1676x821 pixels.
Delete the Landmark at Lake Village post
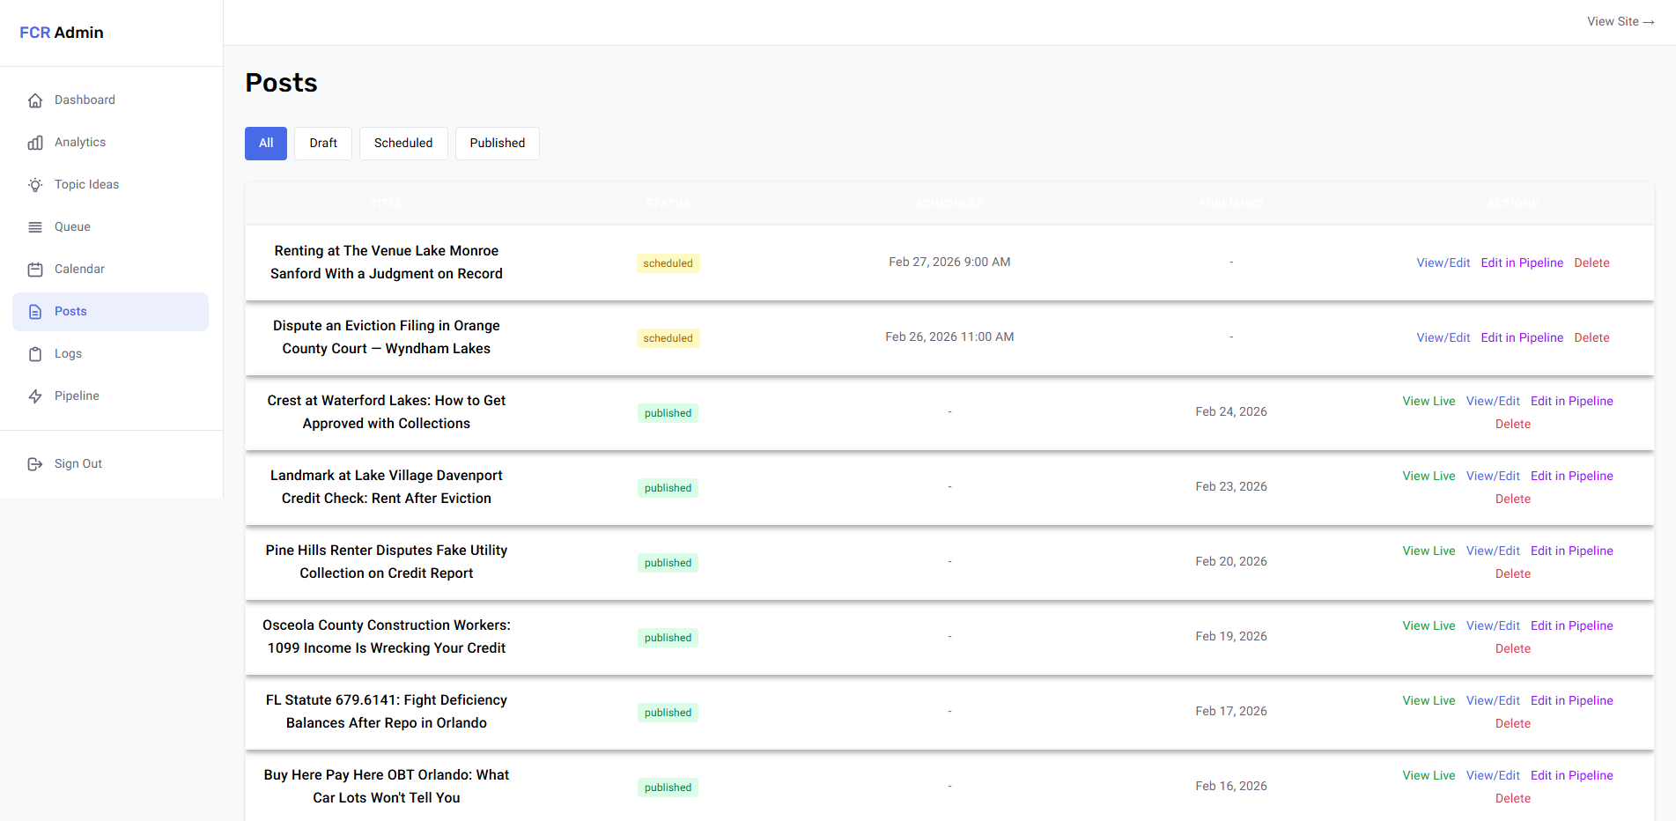(x=1513, y=499)
